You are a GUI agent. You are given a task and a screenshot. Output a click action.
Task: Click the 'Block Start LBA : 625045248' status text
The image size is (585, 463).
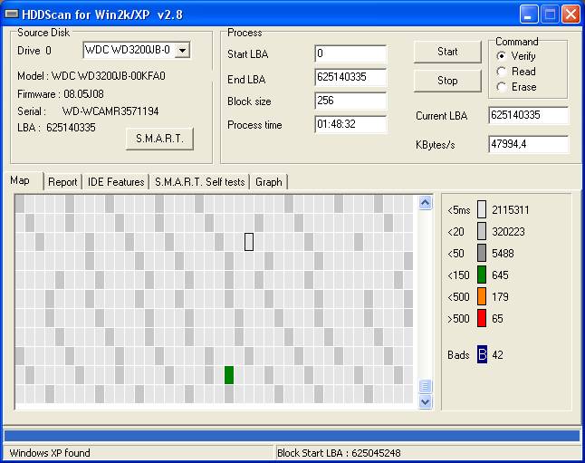(339, 453)
